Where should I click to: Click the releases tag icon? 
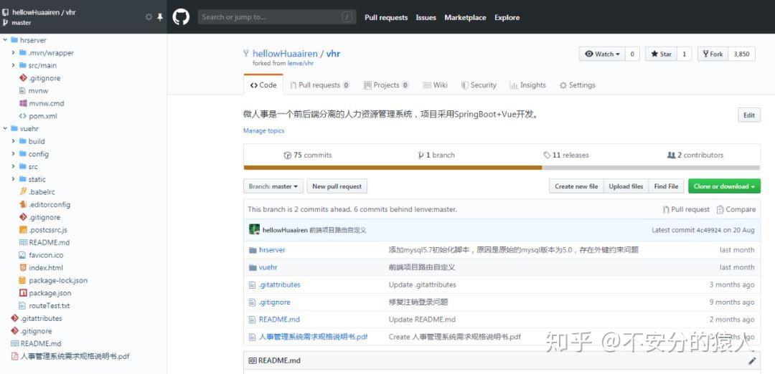pos(547,155)
